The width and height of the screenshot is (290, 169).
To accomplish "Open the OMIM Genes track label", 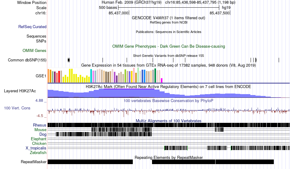I will pyautogui.click(x=34, y=50).
